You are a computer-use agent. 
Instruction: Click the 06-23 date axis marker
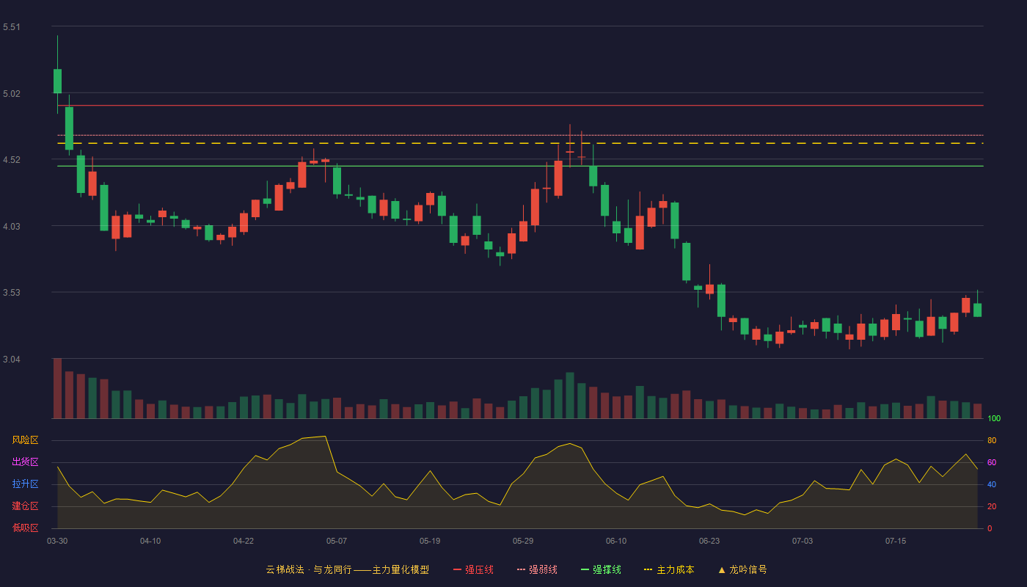coord(709,541)
